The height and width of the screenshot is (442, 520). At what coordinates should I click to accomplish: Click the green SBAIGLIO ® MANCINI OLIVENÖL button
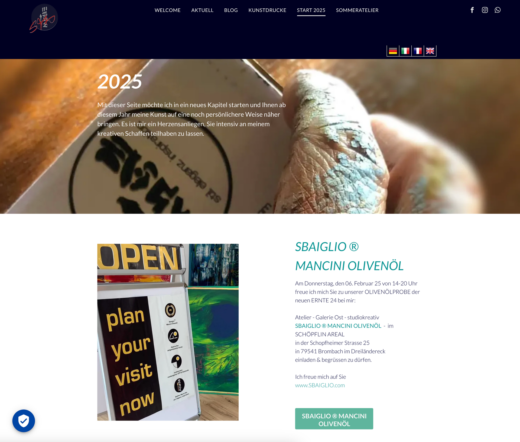334,419
